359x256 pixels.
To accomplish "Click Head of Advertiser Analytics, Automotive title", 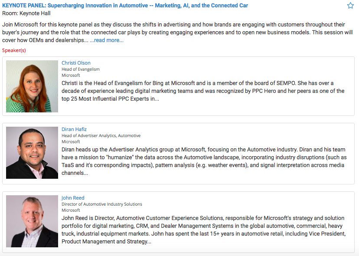I will [x=101, y=136].
